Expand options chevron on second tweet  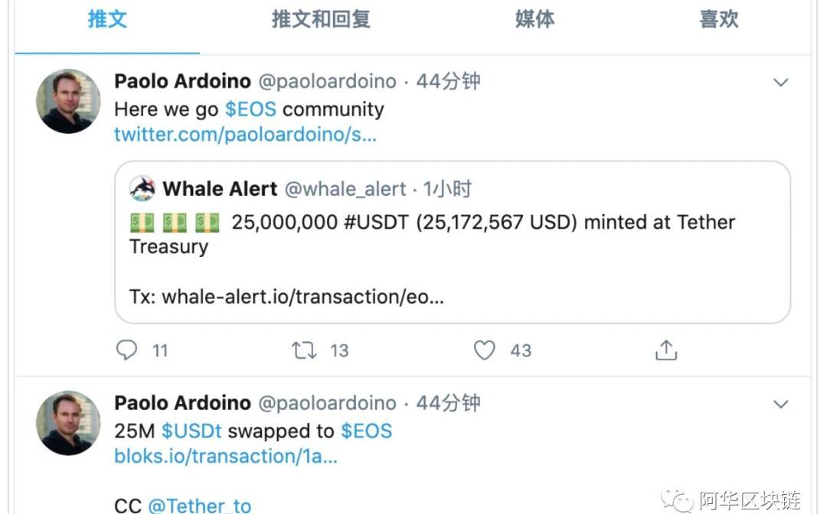pos(780,404)
